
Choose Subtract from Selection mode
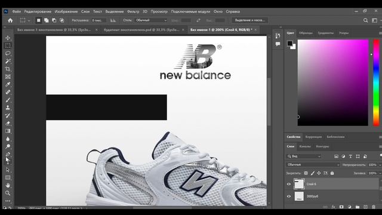(54, 20)
